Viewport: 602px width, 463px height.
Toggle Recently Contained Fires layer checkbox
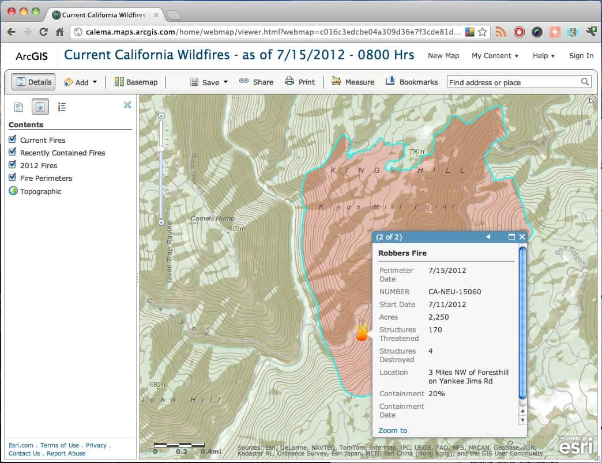(x=13, y=152)
